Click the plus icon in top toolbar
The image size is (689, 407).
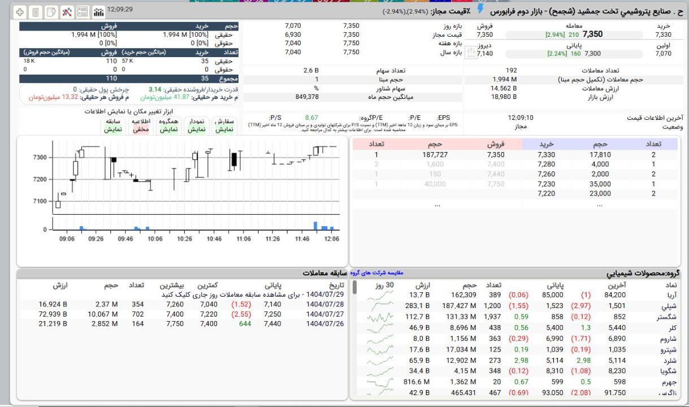(x=20, y=11)
